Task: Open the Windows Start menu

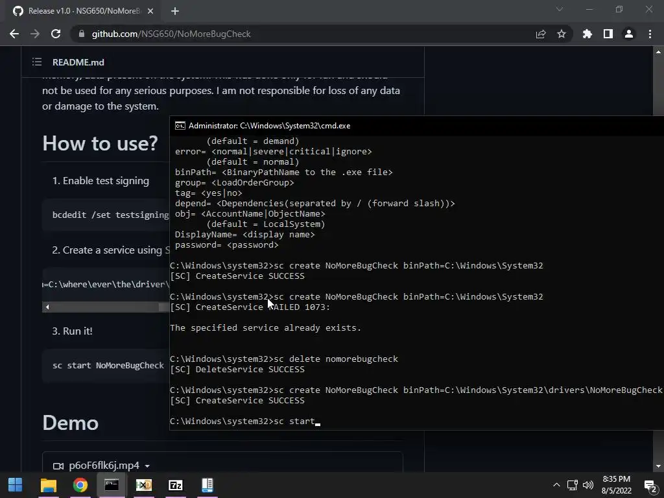Action: [16, 485]
